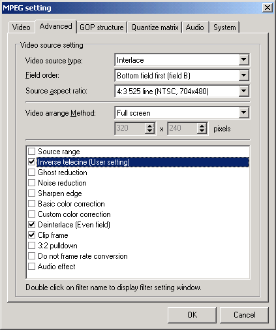Turn on the Noise reduction checkbox
Viewport: 276px width, 330px height.
(32, 183)
